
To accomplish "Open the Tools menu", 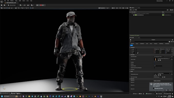I will tap(16, 1).
